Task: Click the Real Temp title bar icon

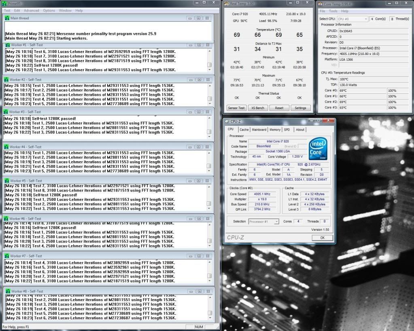Action: pyautogui.click(x=226, y=3)
